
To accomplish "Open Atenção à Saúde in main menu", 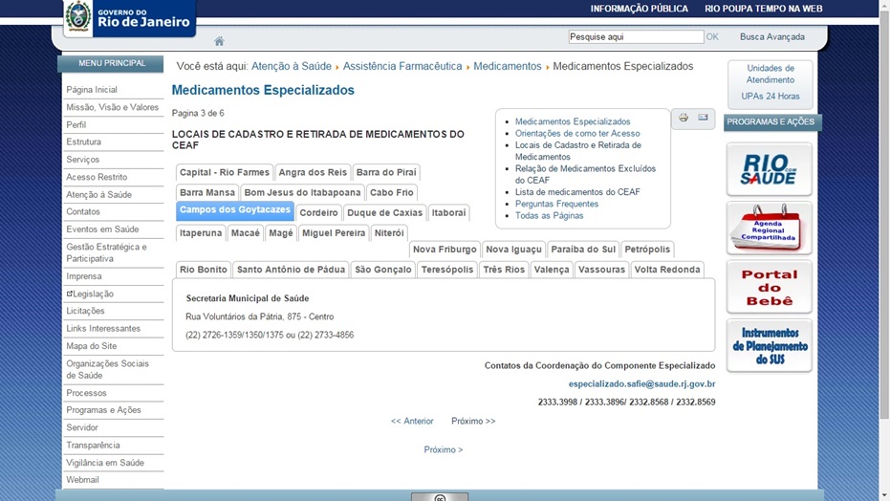I will [98, 194].
